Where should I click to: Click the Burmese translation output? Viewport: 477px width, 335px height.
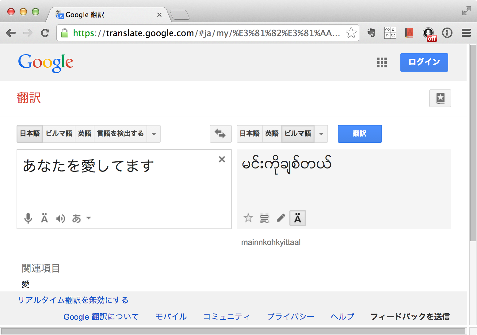tap(287, 164)
